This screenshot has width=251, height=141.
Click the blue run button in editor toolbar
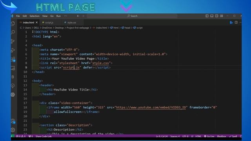[231, 22]
